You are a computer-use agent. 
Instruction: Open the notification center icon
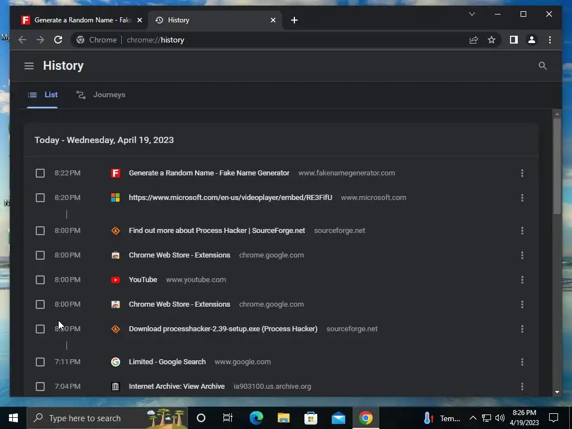coord(554,418)
